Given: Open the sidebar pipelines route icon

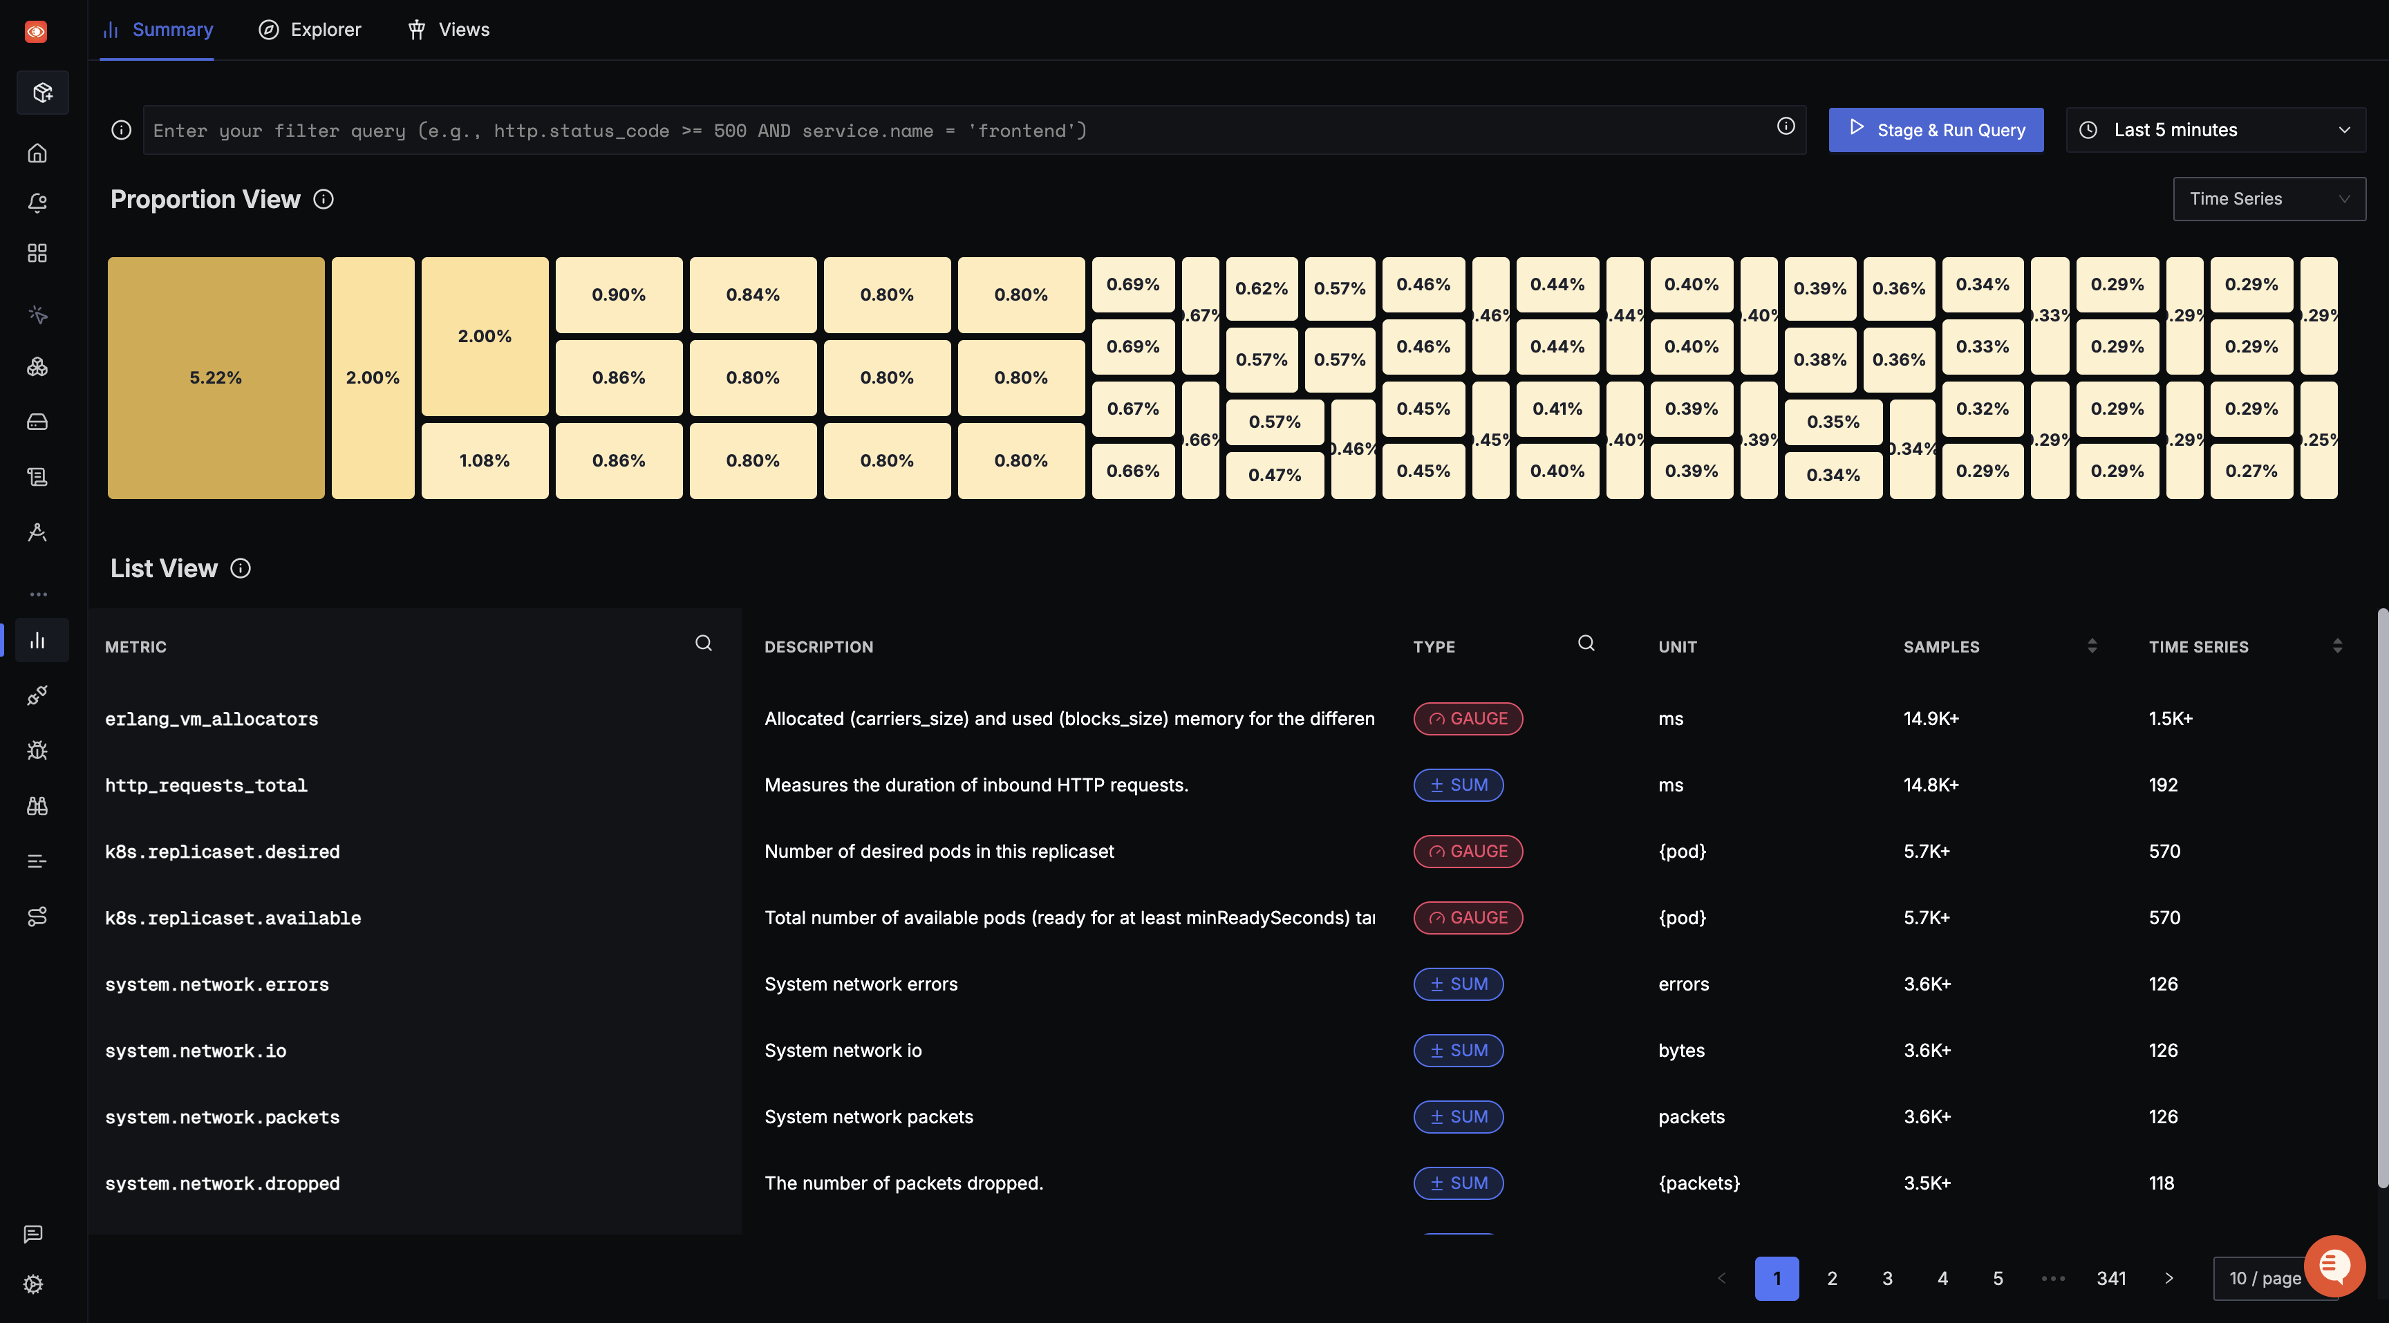Looking at the screenshot, I should [x=37, y=917].
